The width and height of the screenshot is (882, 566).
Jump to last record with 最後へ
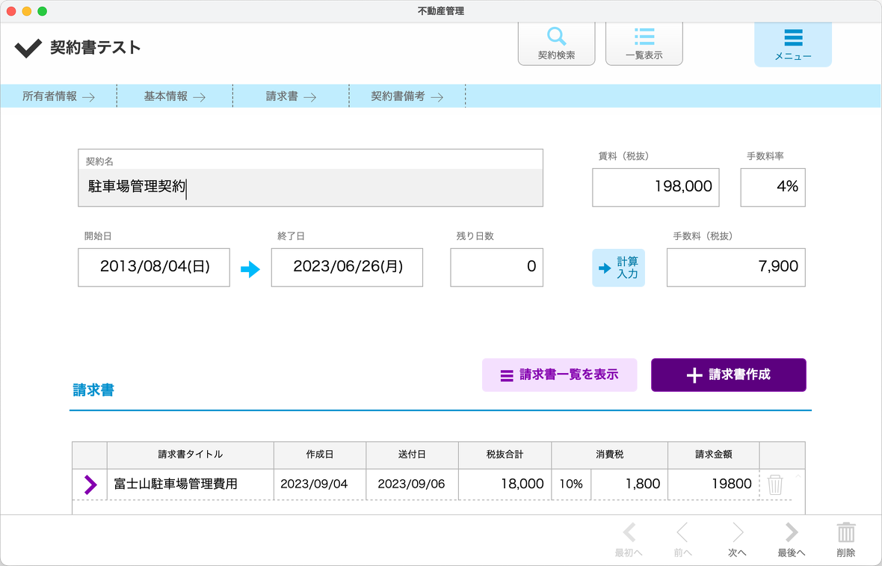(x=791, y=539)
